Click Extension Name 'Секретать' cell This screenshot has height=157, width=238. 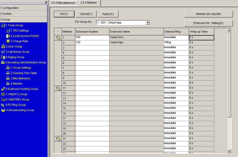[136, 38]
